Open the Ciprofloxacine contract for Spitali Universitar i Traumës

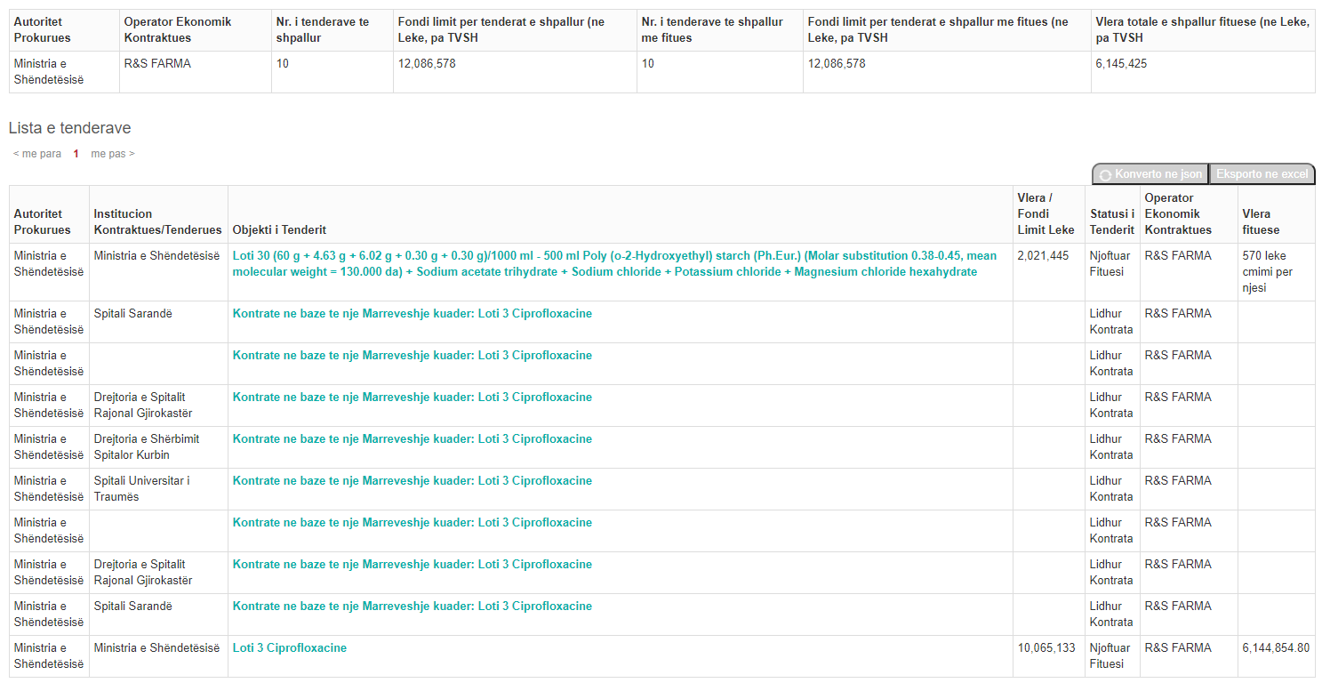pyautogui.click(x=412, y=481)
